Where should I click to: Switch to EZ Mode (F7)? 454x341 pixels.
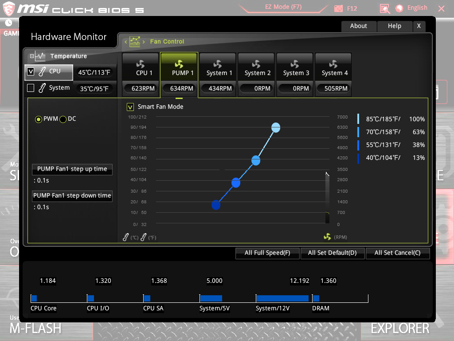click(x=283, y=7)
